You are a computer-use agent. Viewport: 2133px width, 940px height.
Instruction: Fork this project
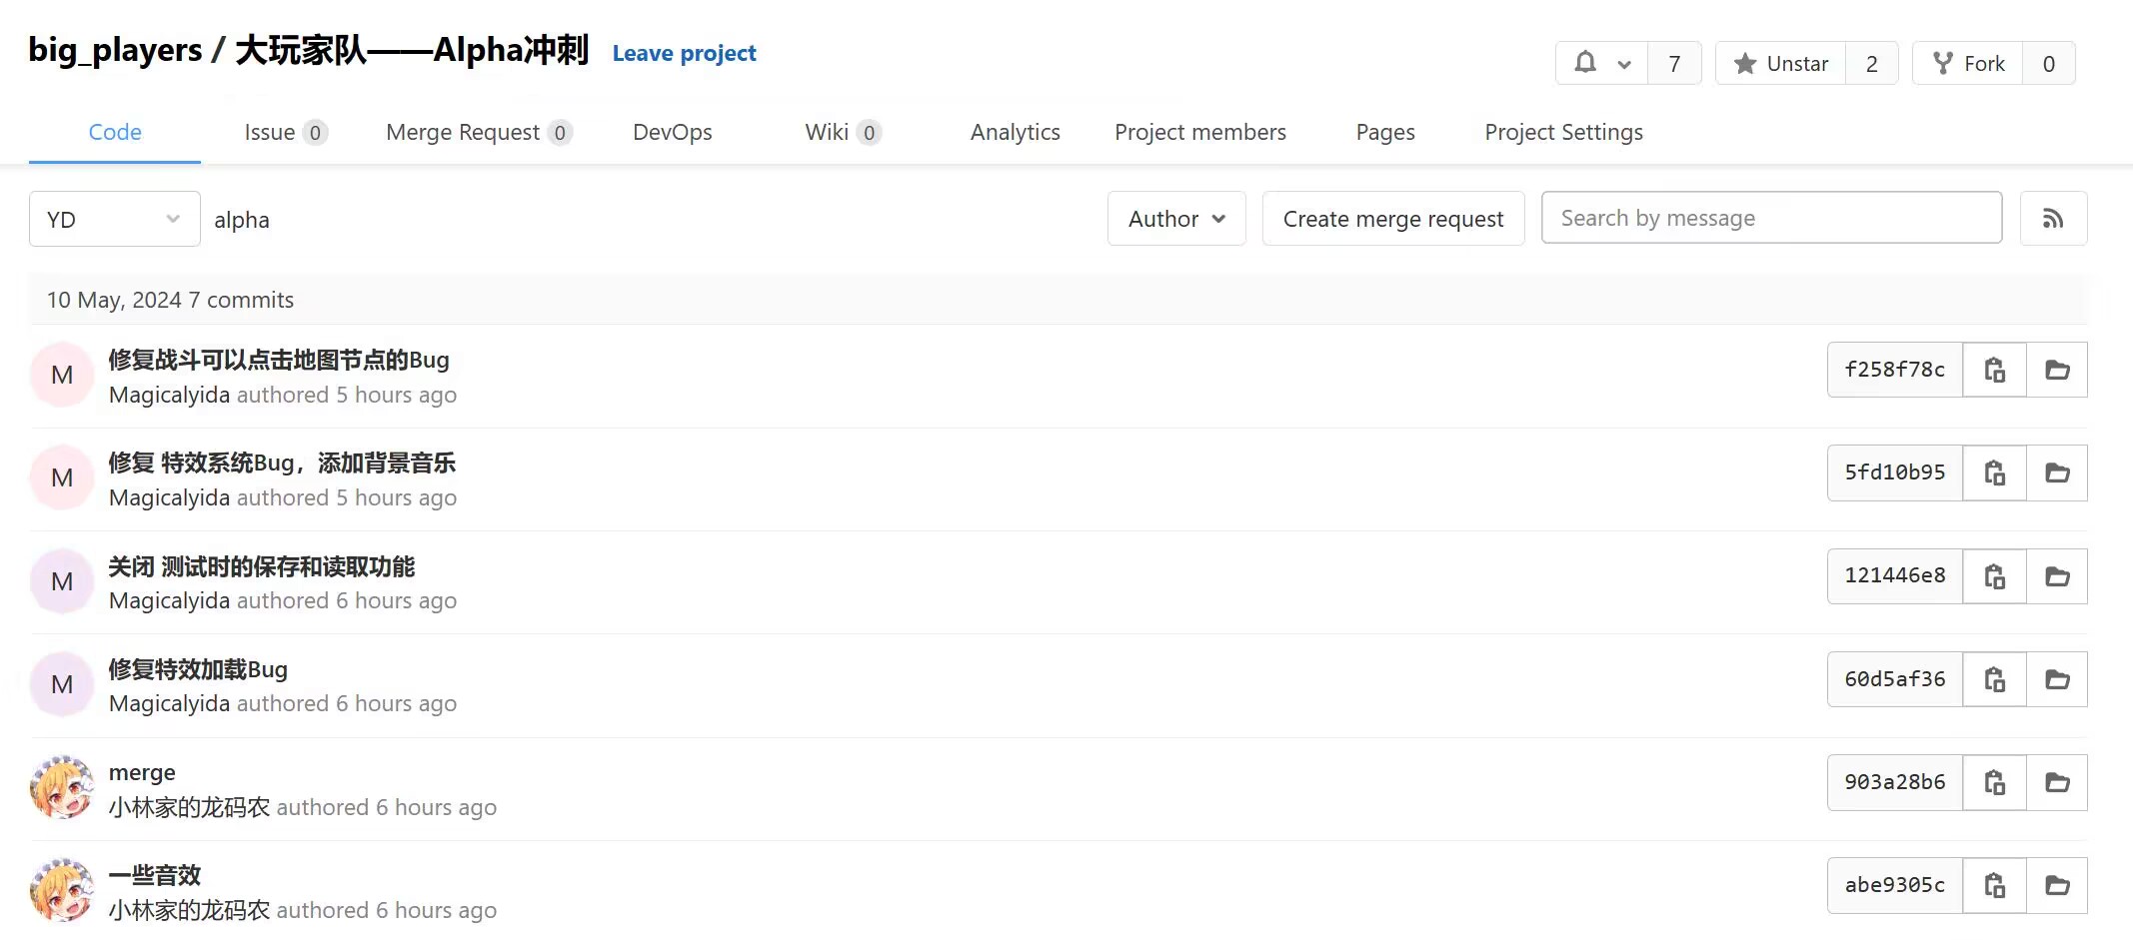[1968, 64]
